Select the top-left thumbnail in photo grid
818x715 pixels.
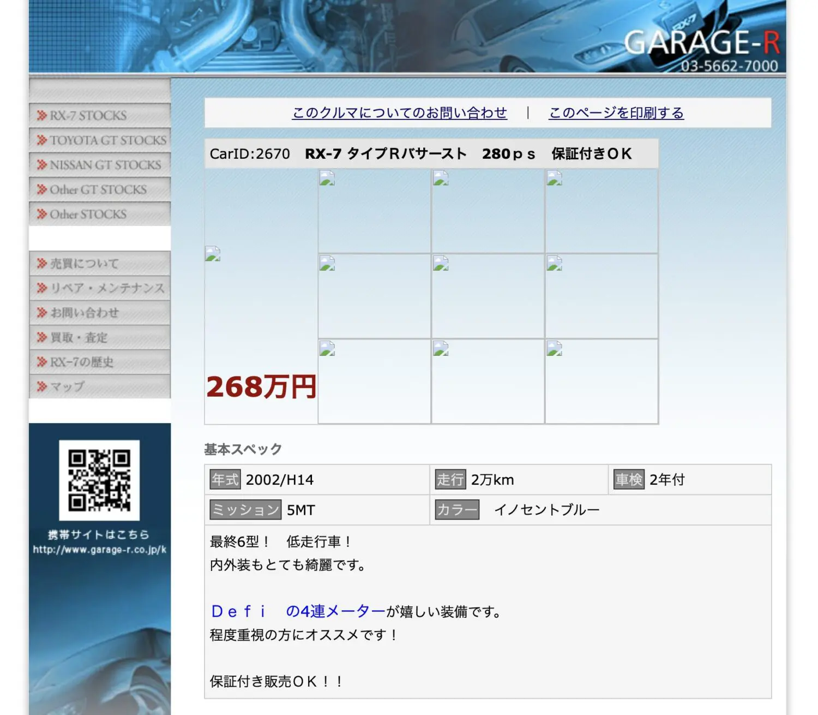click(x=374, y=211)
